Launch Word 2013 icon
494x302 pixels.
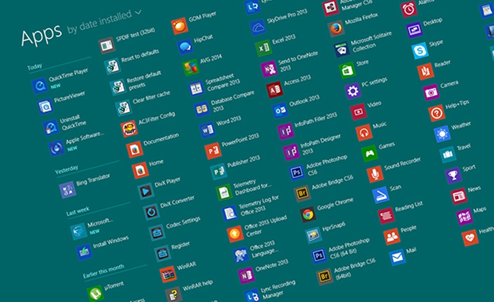[207, 130]
